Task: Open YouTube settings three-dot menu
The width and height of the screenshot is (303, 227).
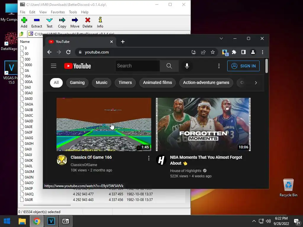Action: [x=219, y=66]
